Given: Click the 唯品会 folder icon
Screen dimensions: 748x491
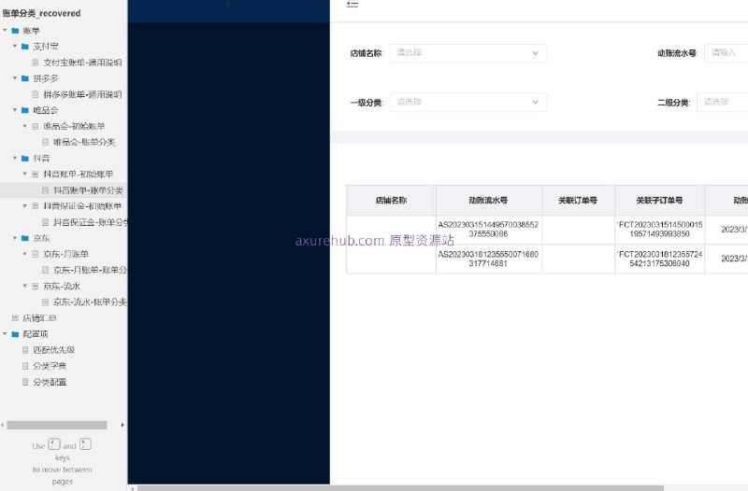Looking at the screenshot, I should coord(25,110).
